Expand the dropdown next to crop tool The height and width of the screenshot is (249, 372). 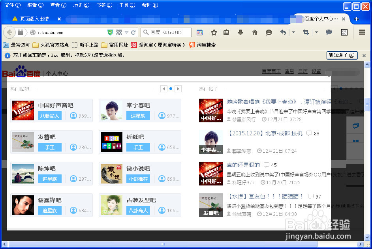tap(316, 32)
